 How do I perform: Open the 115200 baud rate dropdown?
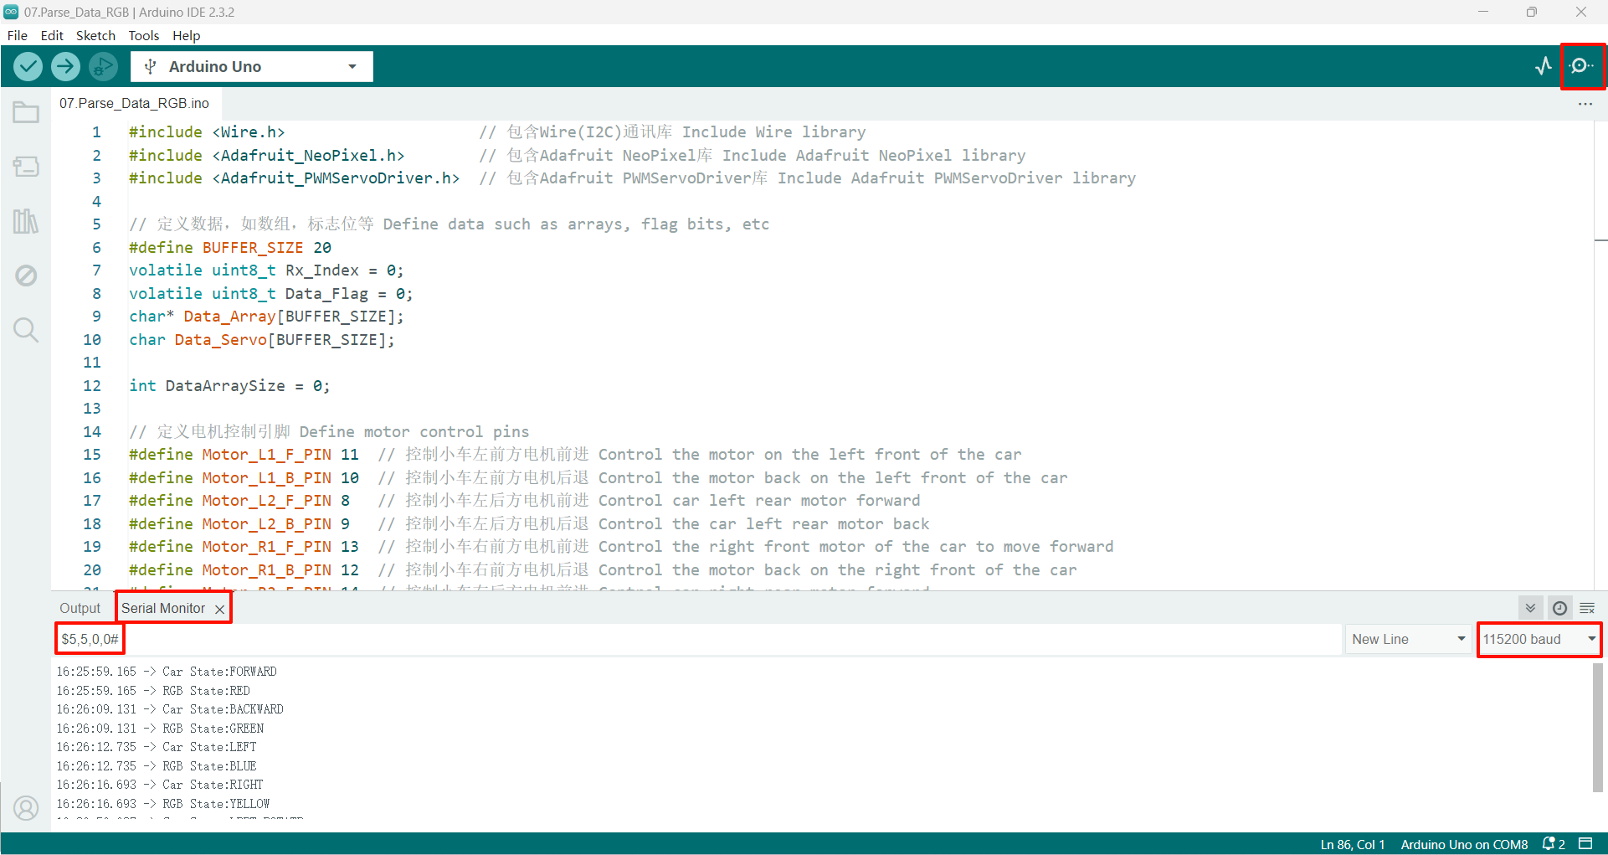coord(1539,639)
